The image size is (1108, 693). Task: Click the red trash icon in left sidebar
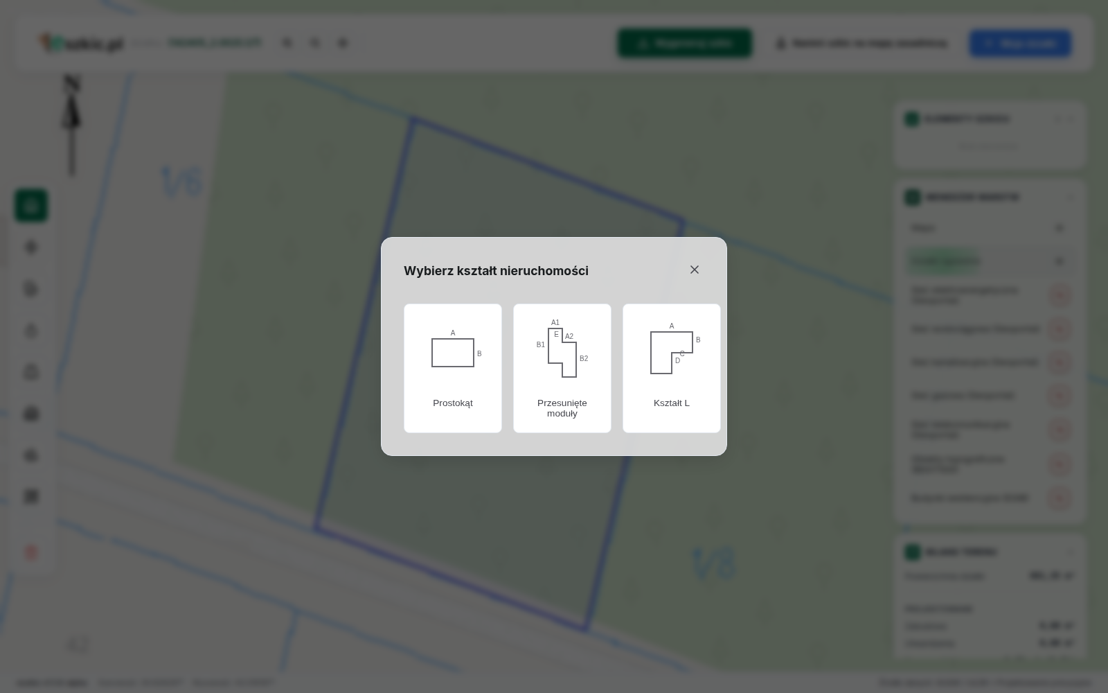[x=31, y=552]
